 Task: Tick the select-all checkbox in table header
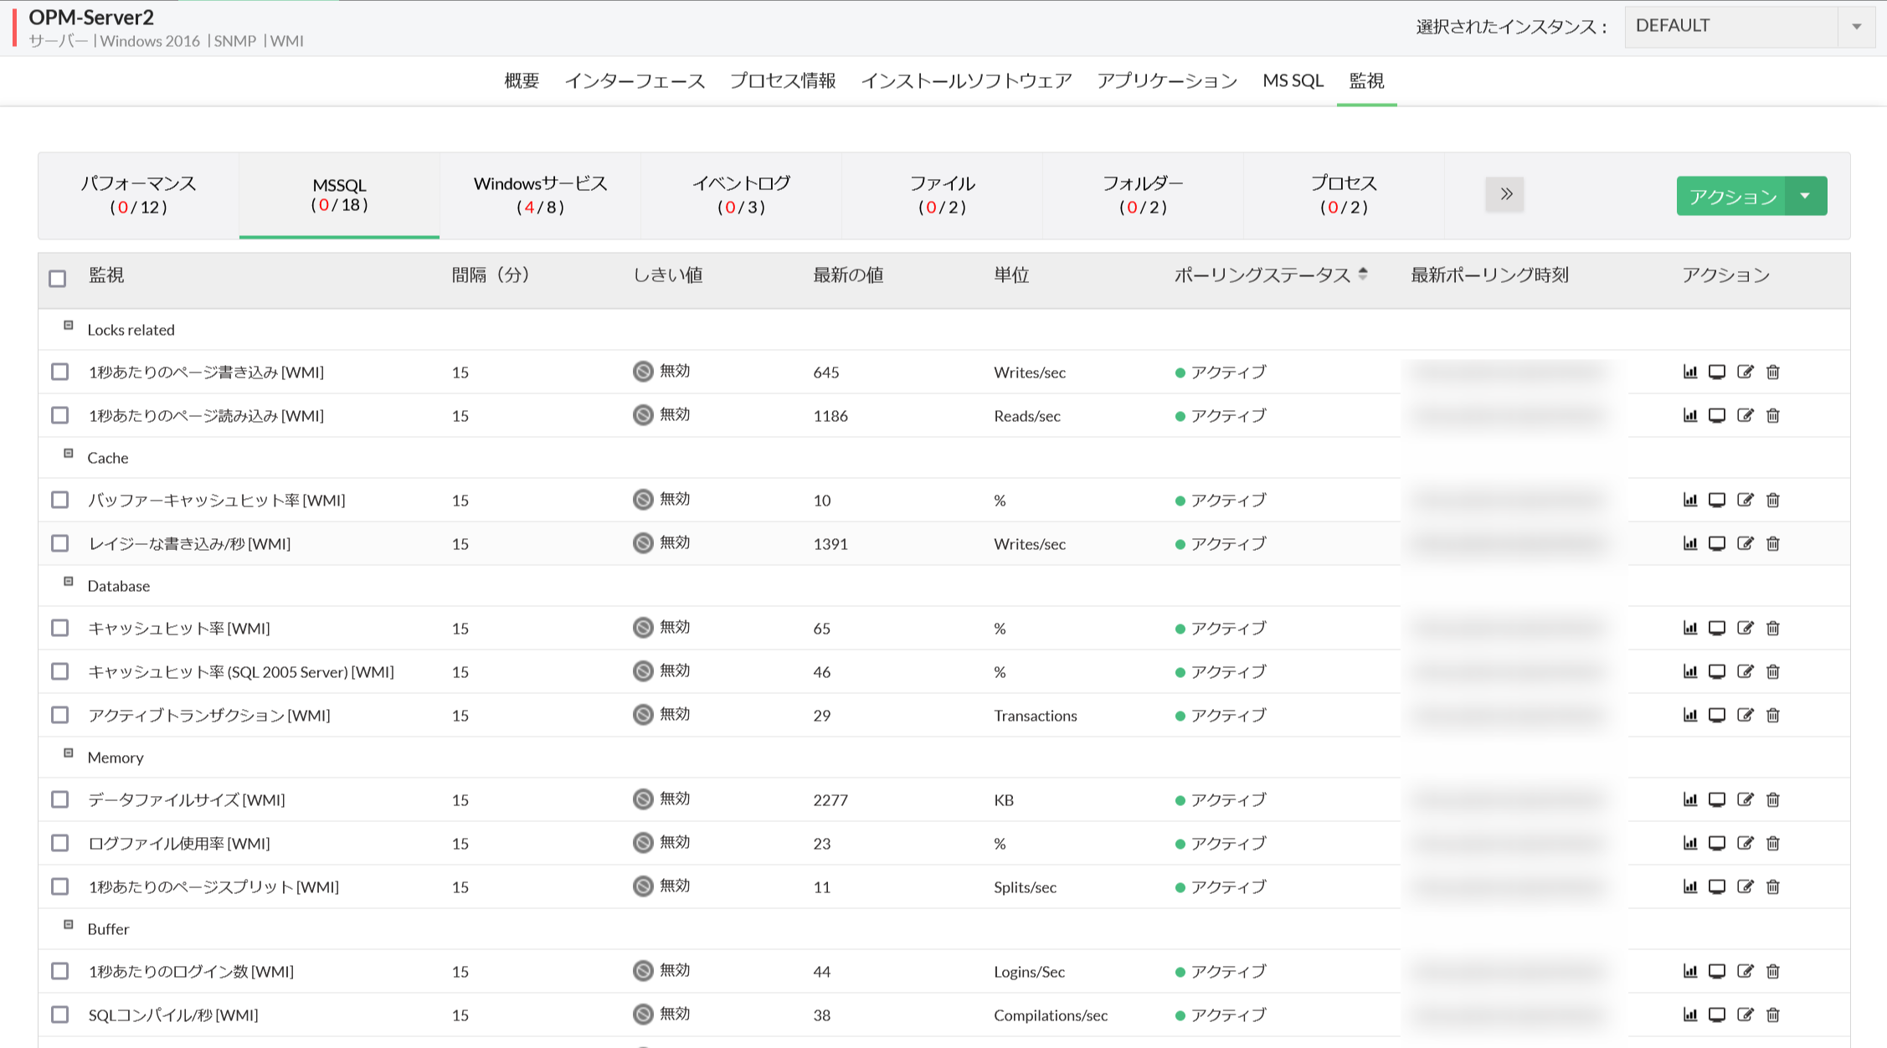(58, 278)
